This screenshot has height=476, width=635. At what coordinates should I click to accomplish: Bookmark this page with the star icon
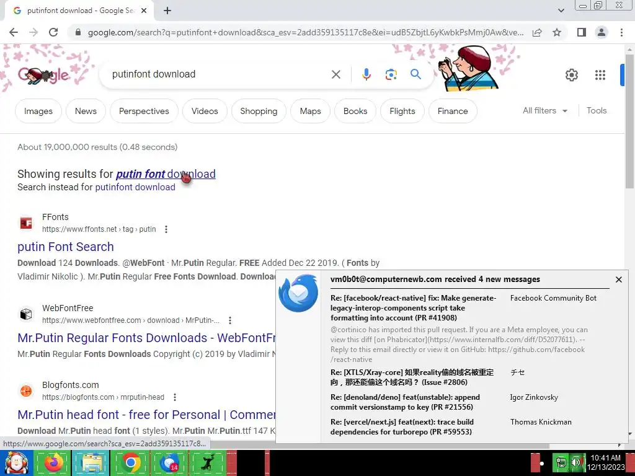click(557, 32)
